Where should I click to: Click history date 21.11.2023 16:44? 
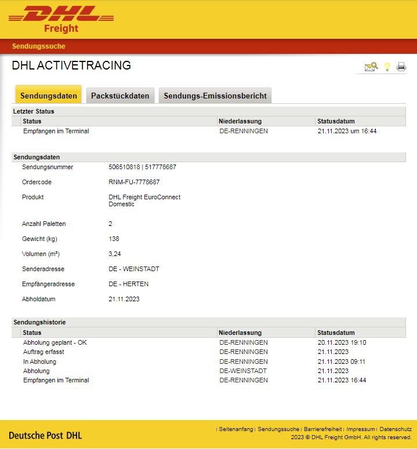[x=342, y=380]
